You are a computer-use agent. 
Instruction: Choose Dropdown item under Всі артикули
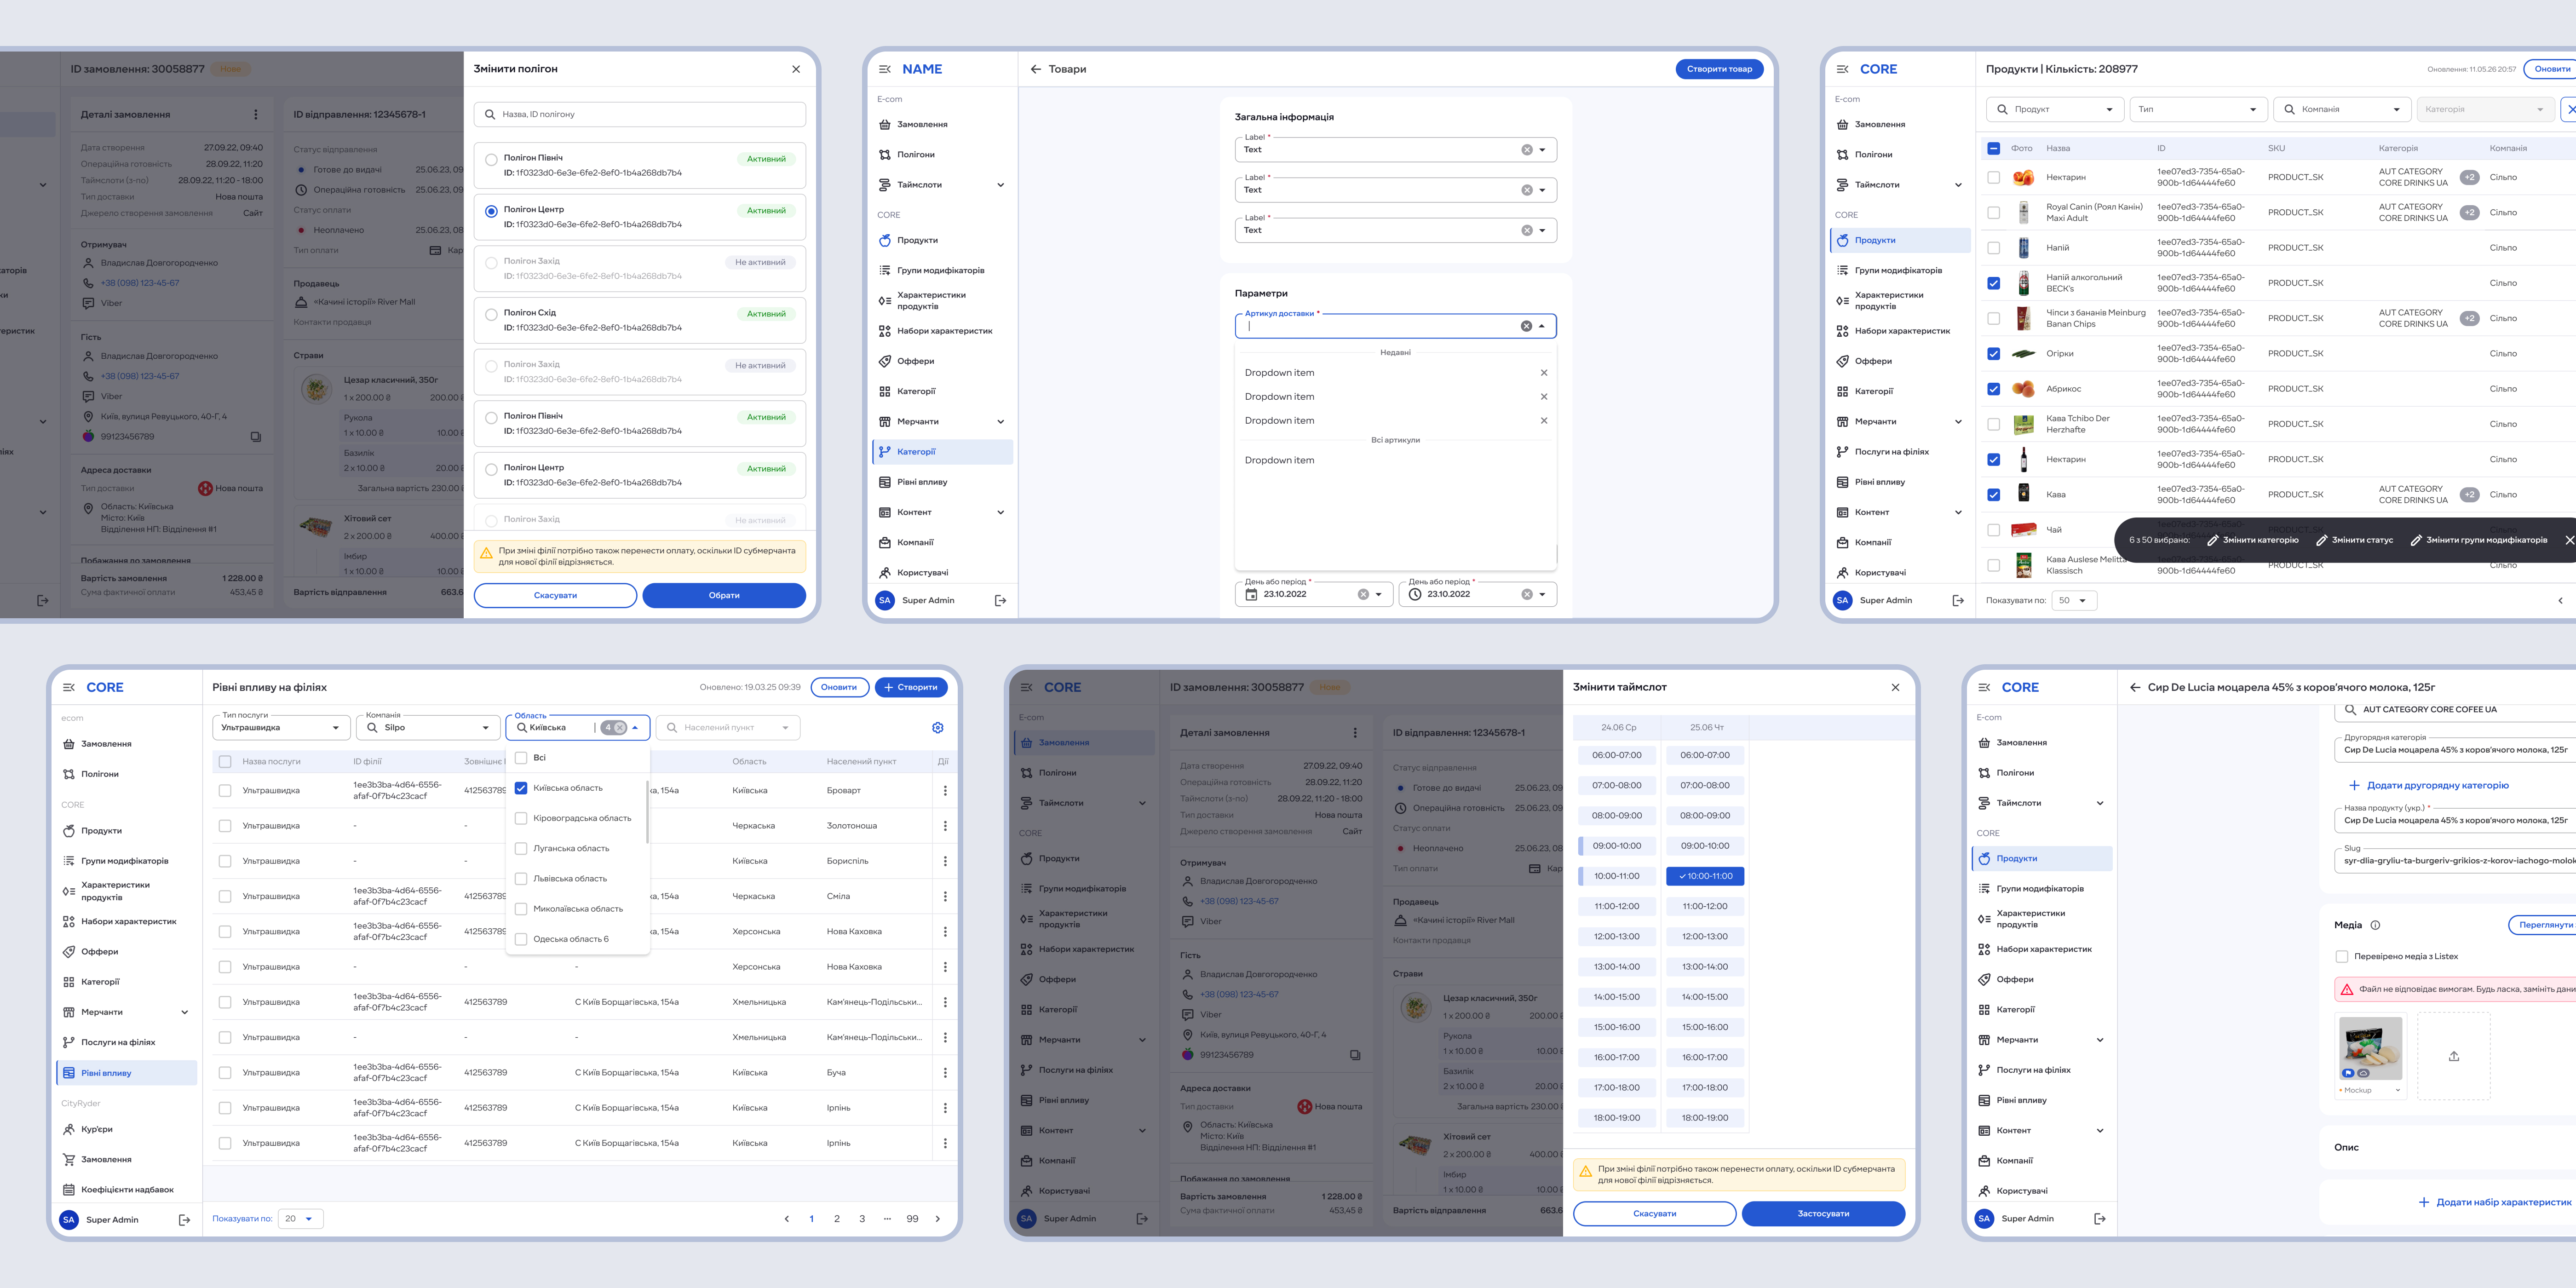[1395, 461]
